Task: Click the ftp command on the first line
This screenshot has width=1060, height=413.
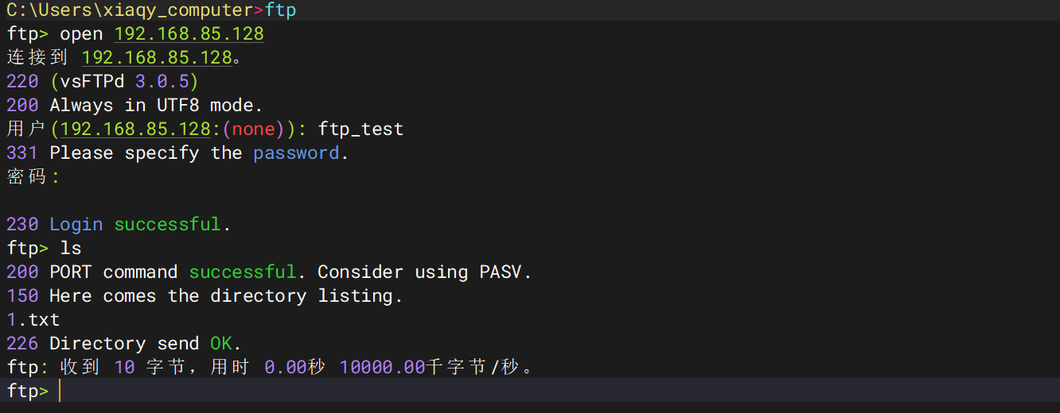Action: point(280,10)
